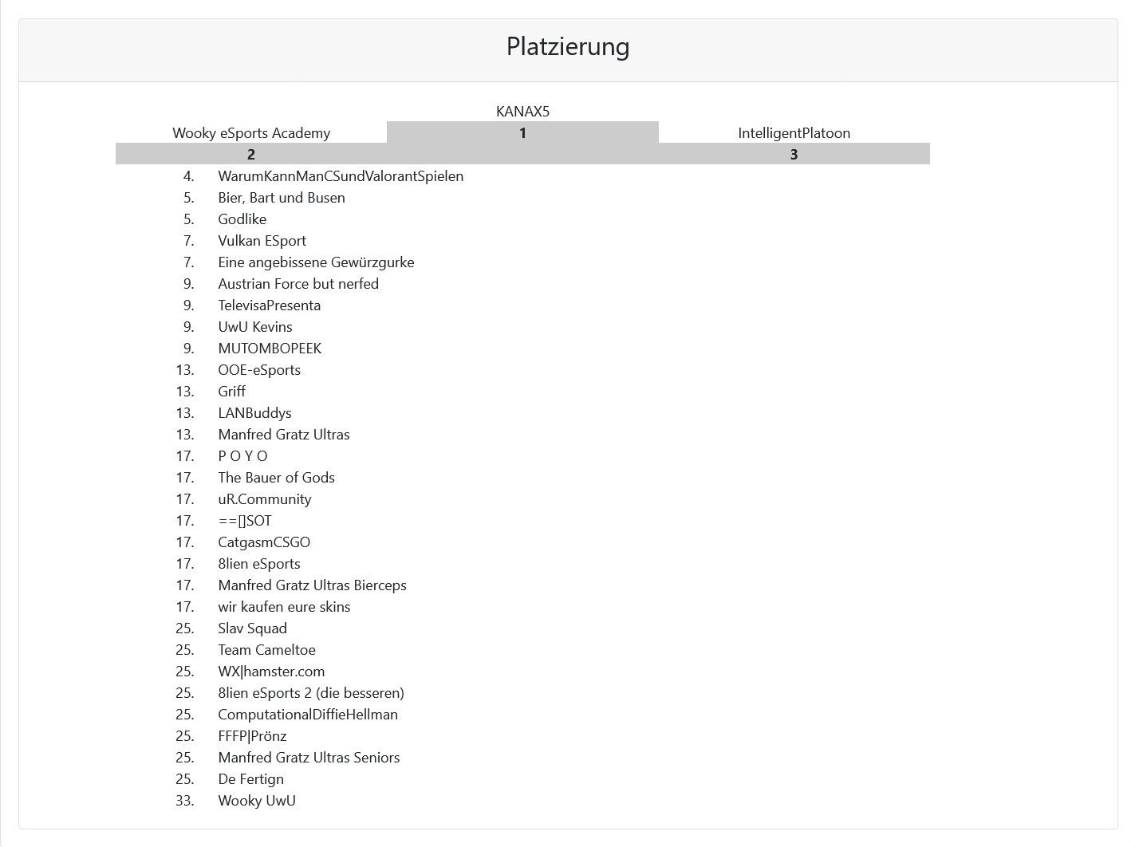Click the gray podium block numbered 1
Image resolution: width=1135 pixels, height=847 pixels.
[x=522, y=133]
